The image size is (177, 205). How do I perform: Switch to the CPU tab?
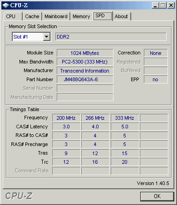pyautogui.click(x=13, y=16)
